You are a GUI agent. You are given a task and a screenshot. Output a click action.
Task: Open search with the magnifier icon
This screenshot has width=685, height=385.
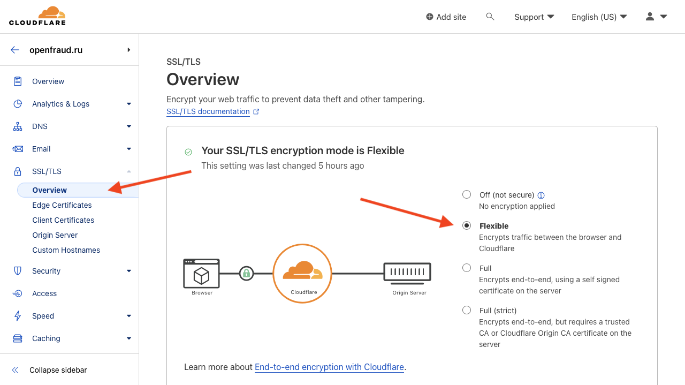(490, 17)
